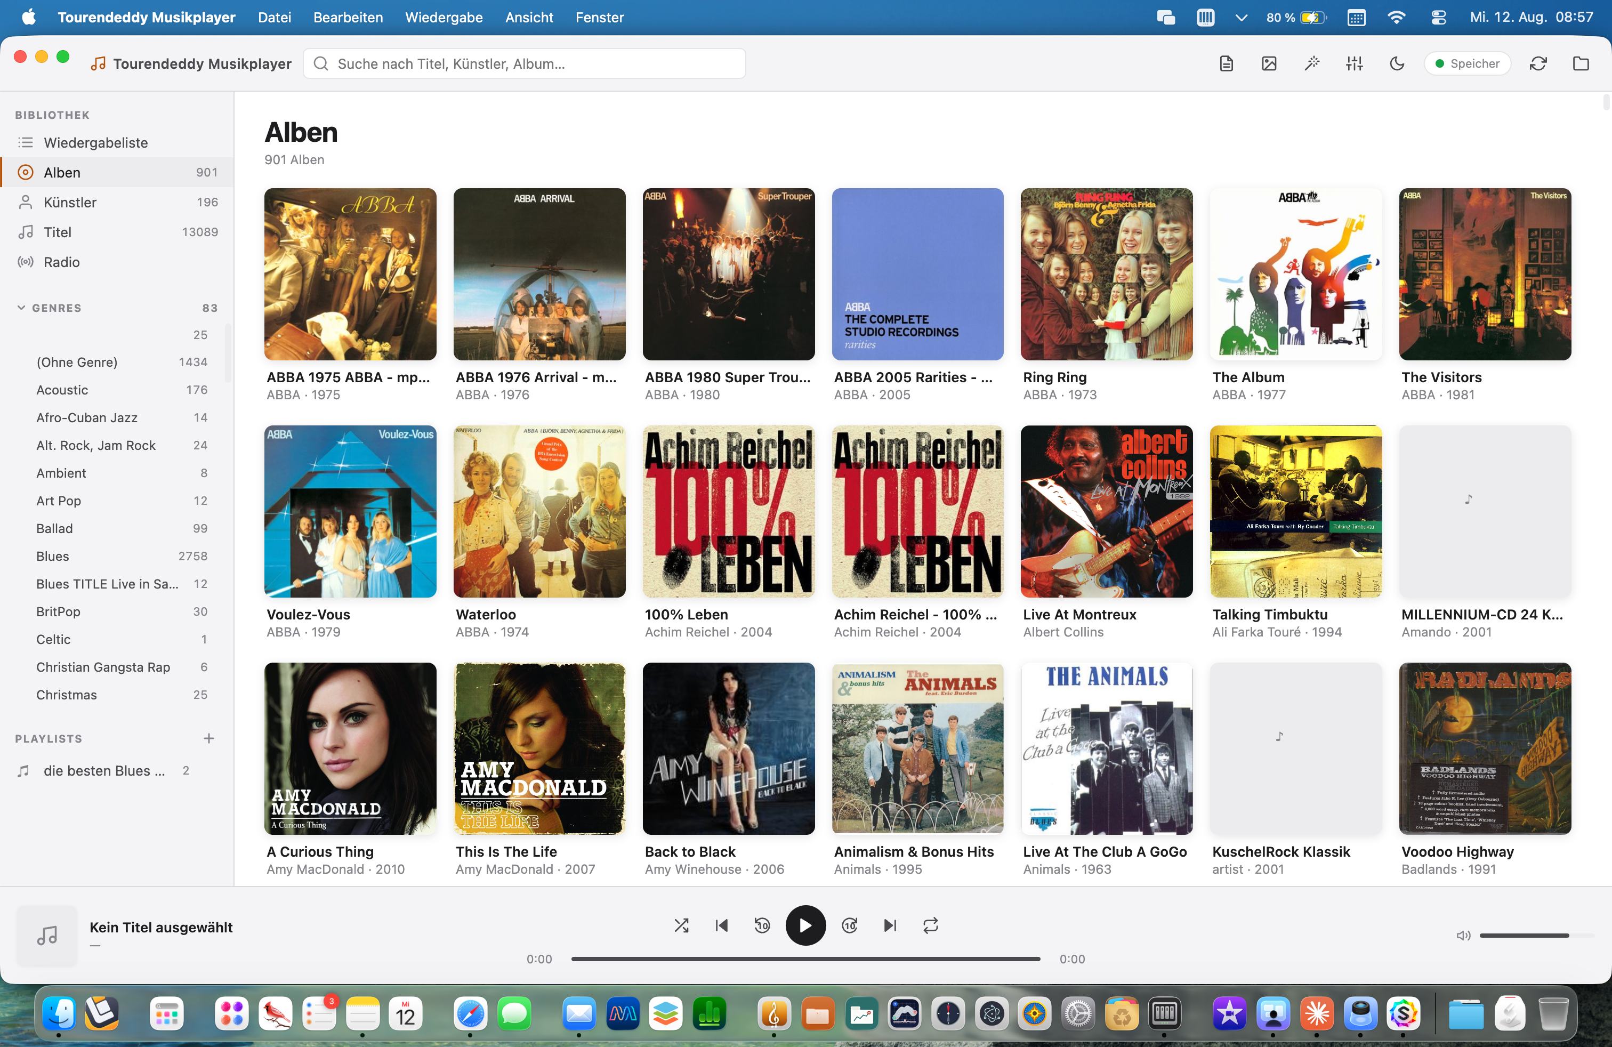Skip to the next track
Image resolution: width=1612 pixels, height=1047 pixels.
(x=890, y=926)
